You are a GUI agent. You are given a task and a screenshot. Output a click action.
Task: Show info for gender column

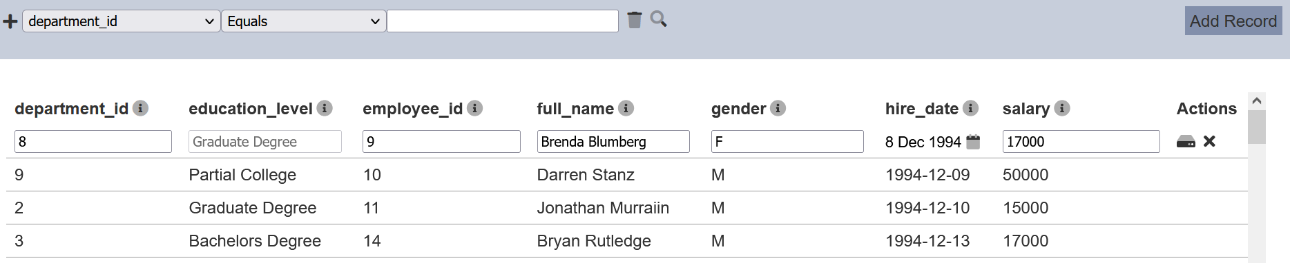pyautogui.click(x=778, y=108)
